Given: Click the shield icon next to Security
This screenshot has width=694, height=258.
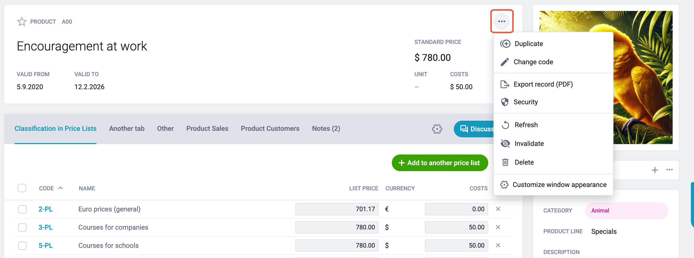Looking at the screenshot, I should [505, 102].
